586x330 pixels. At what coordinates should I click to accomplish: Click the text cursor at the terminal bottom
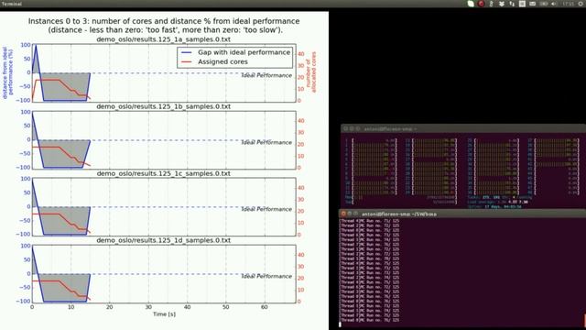click(340, 324)
